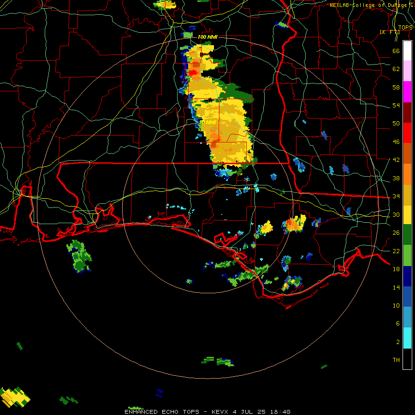Click the green offshore echo cluster southwest of coast

pyautogui.click(x=79, y=256)
